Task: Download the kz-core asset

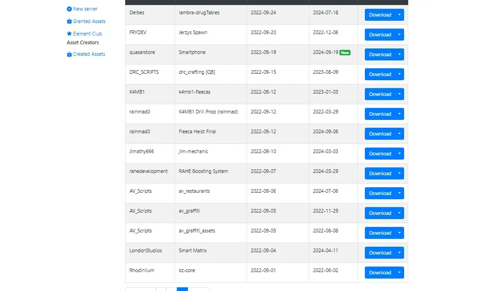Action: click(x=380, y=273)
